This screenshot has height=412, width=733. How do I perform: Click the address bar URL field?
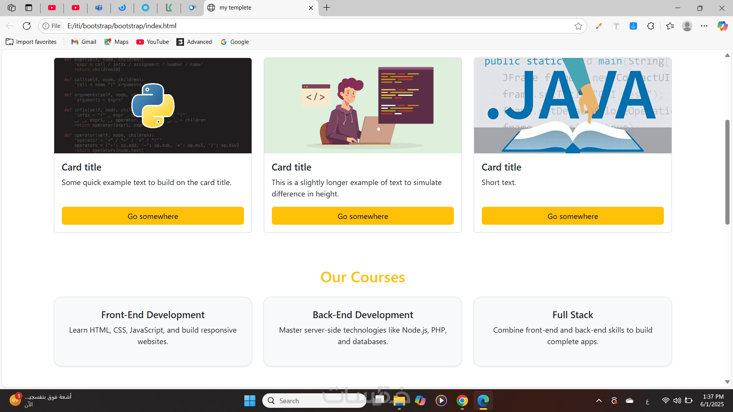point(305,26)
